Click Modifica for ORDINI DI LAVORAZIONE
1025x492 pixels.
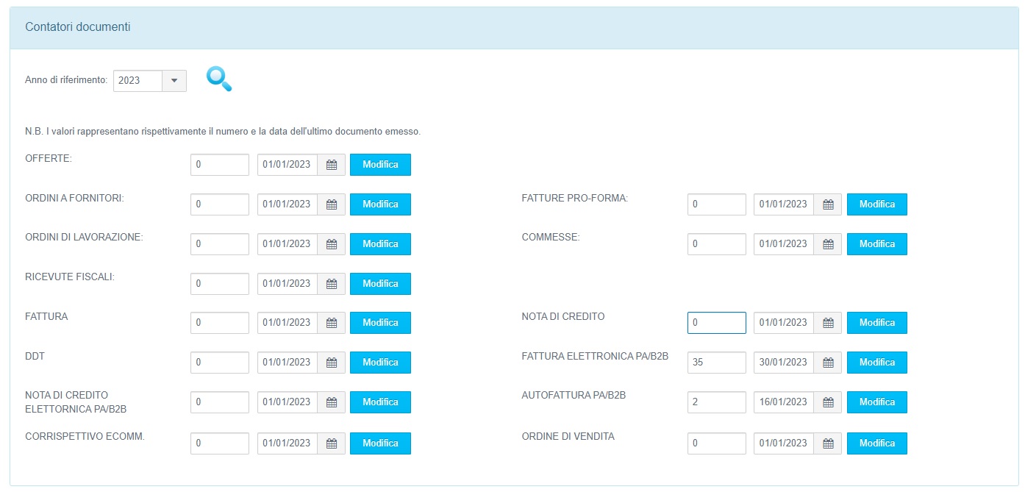(x=380, y=244)
